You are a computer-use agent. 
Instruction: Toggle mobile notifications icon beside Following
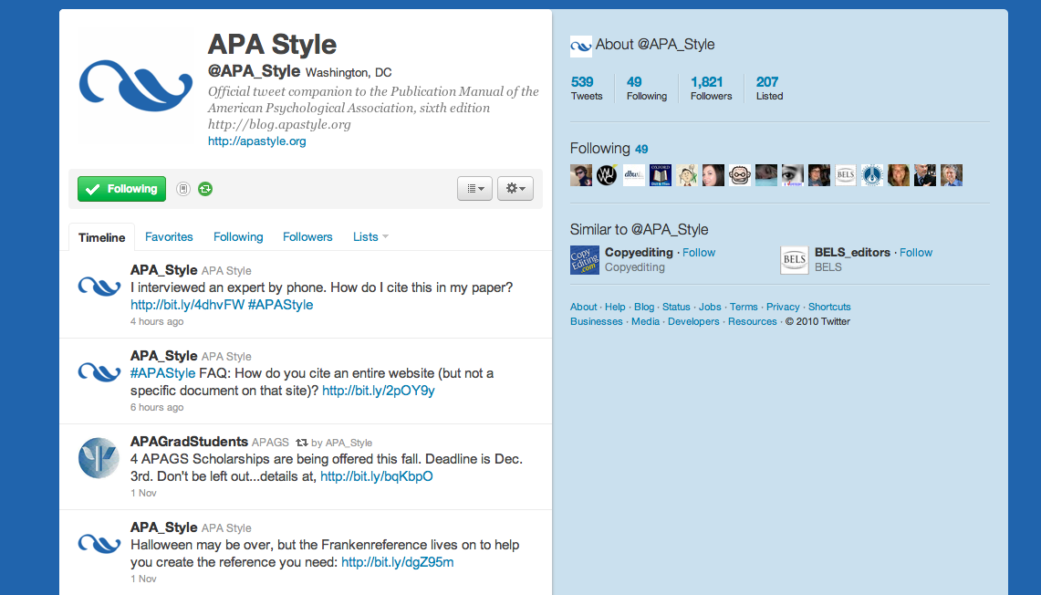183,189
